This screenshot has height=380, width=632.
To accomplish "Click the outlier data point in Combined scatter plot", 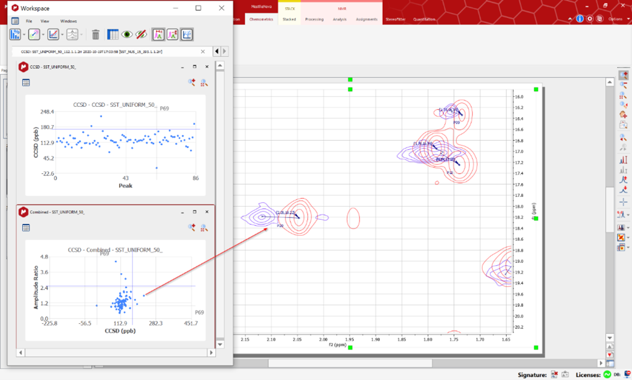I will [x=144, y=295].
